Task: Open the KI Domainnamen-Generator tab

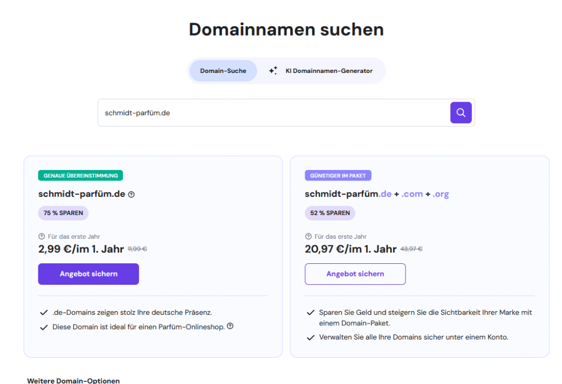Action: point(328,71)
